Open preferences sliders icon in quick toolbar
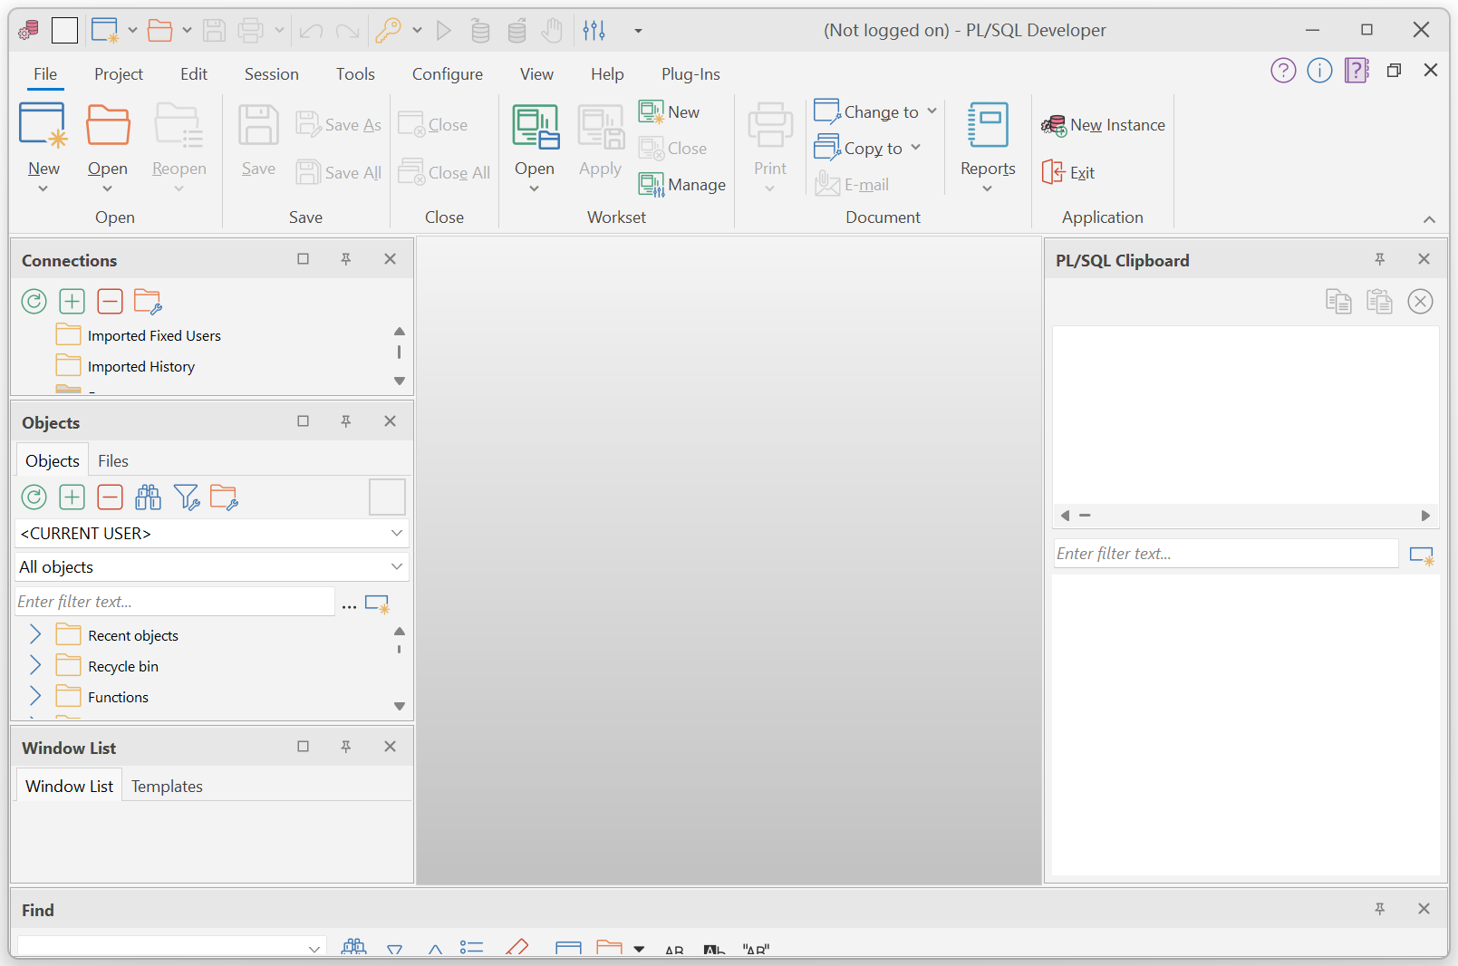 pos(594,30)
